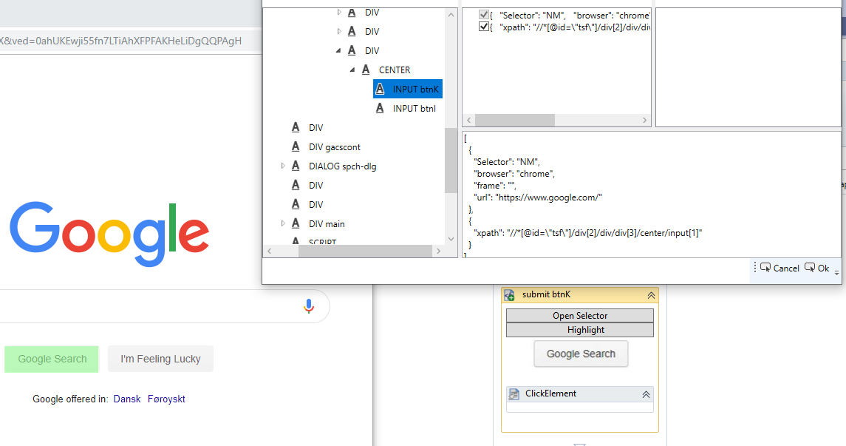Select the CENTER tree node
The image size is (846, 446).
click(395, 70)
